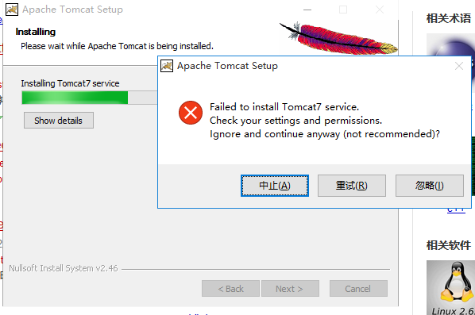
Task: Click the 相关软件 heading
Action: pos(449,245)
